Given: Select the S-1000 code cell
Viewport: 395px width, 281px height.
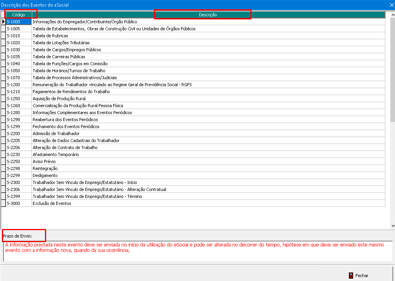Looking at the screenshot, I should coord(18,22).
